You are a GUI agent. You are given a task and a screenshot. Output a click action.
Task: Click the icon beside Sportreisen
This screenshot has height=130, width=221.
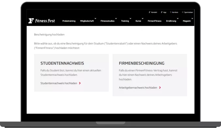(183, 12)
